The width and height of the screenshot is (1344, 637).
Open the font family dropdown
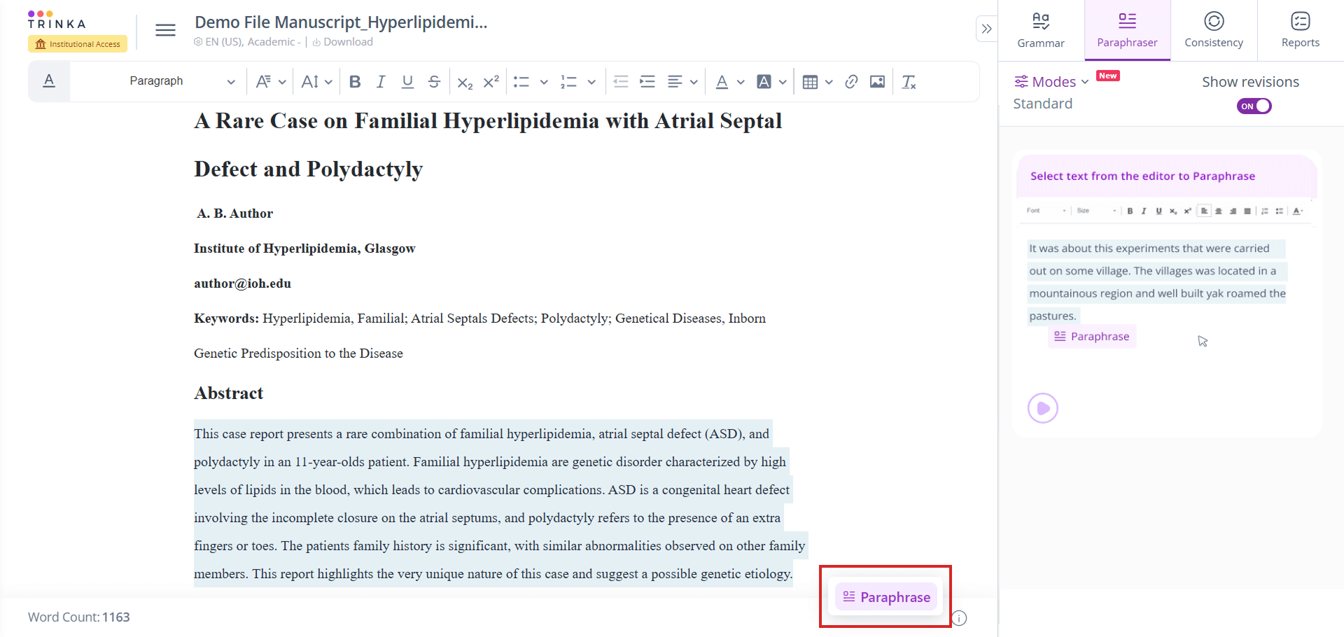(271, 82)
